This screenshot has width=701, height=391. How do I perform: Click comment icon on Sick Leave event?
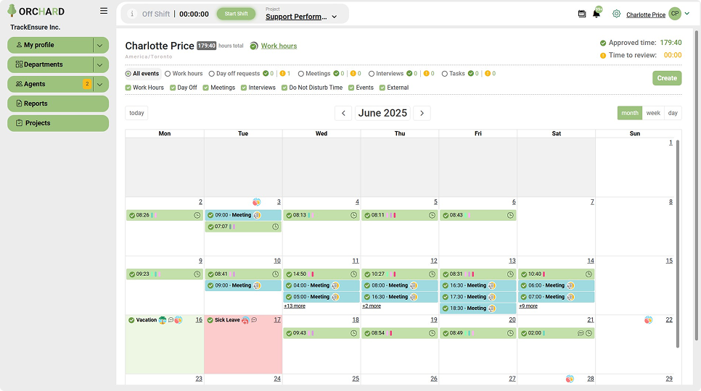pos(254,320)
